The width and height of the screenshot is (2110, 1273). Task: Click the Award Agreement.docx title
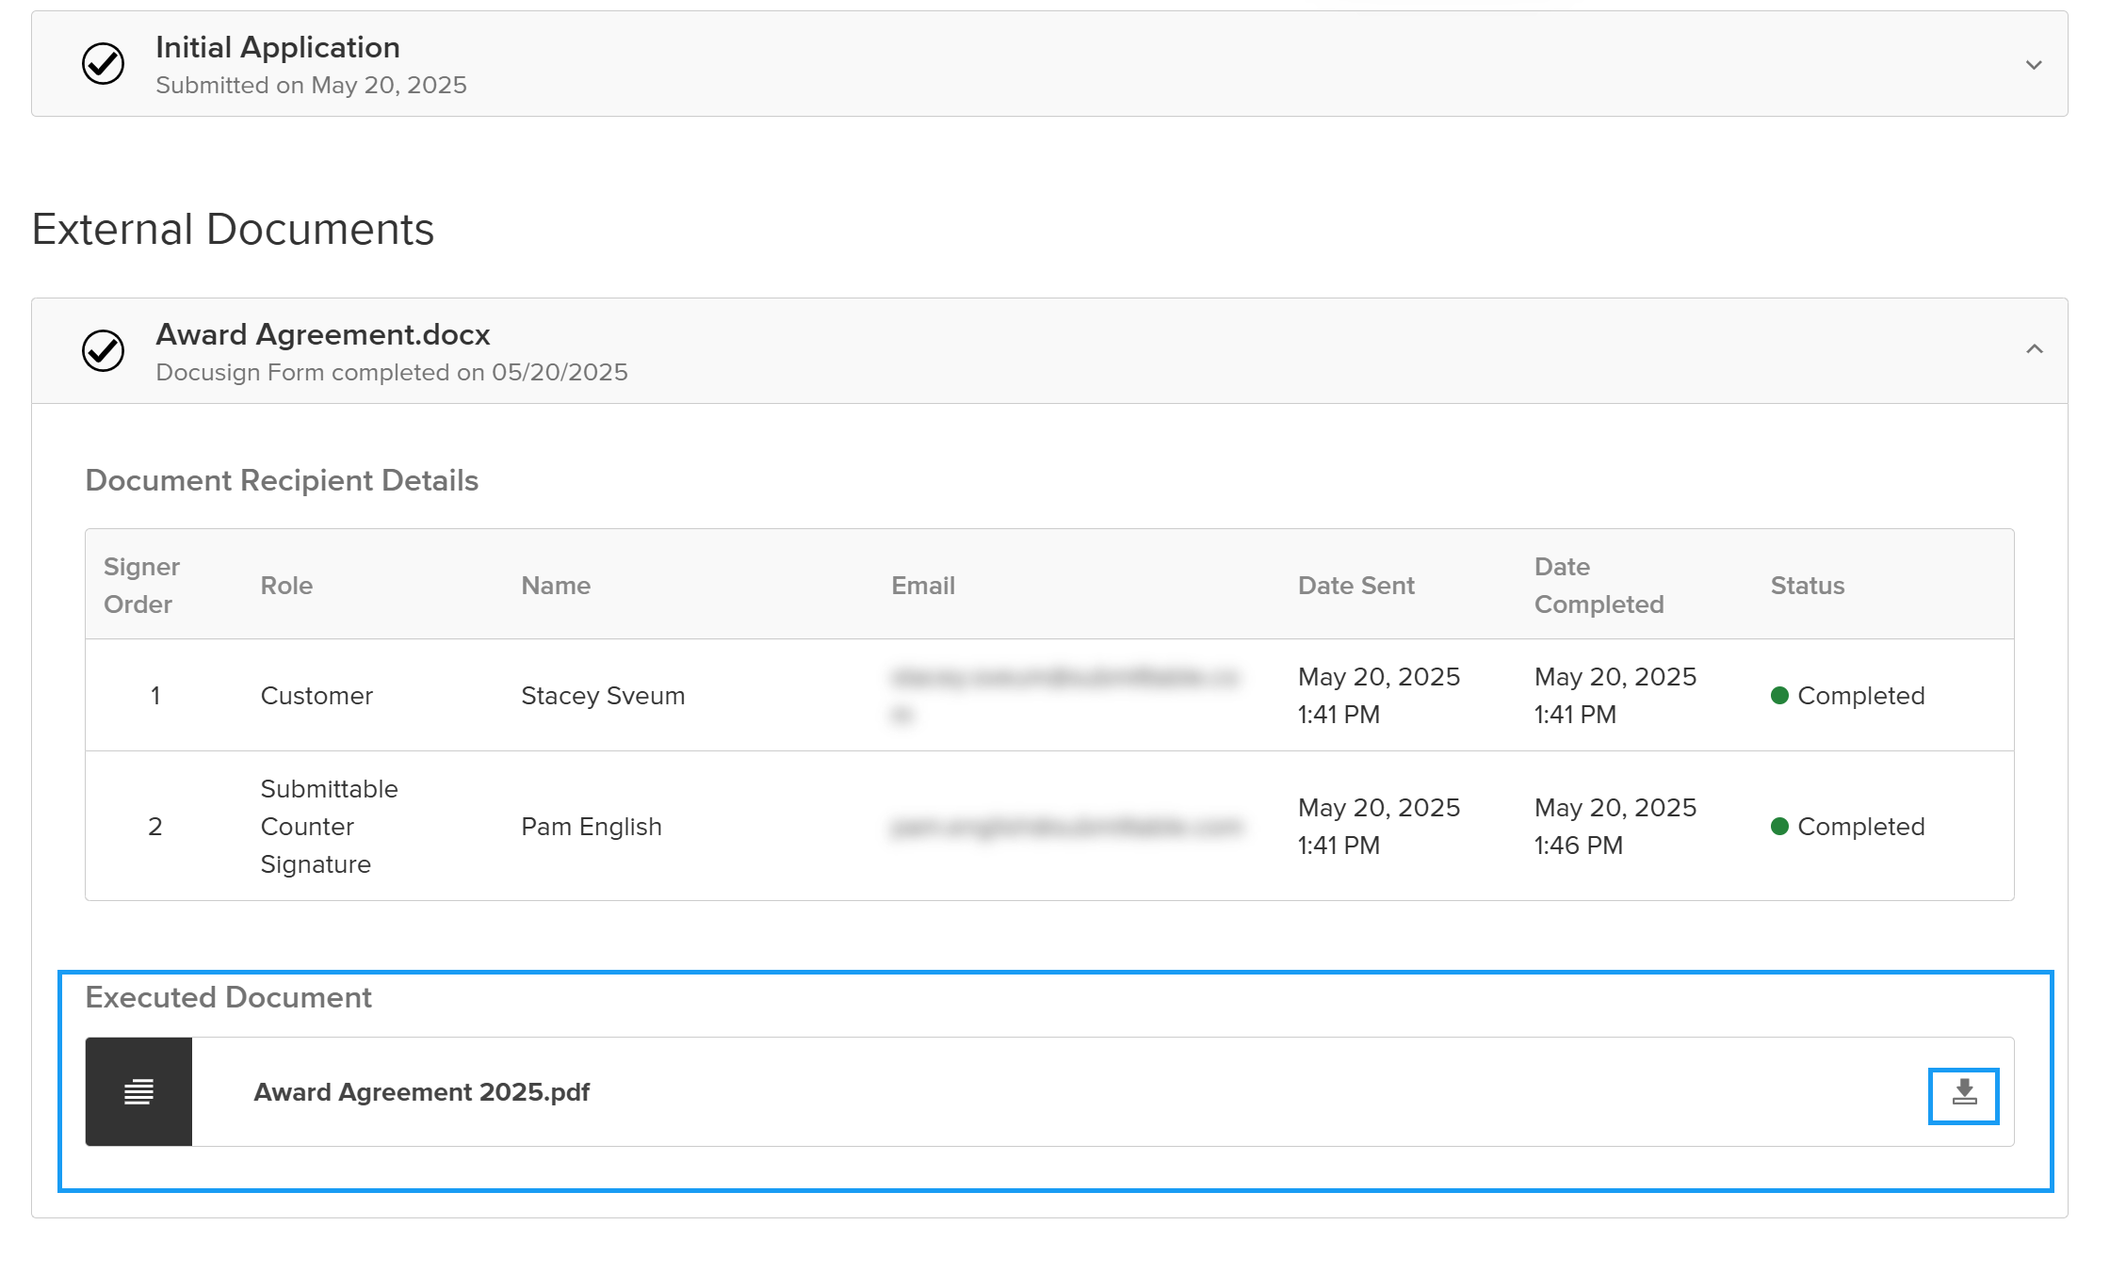tap(323, 334)
